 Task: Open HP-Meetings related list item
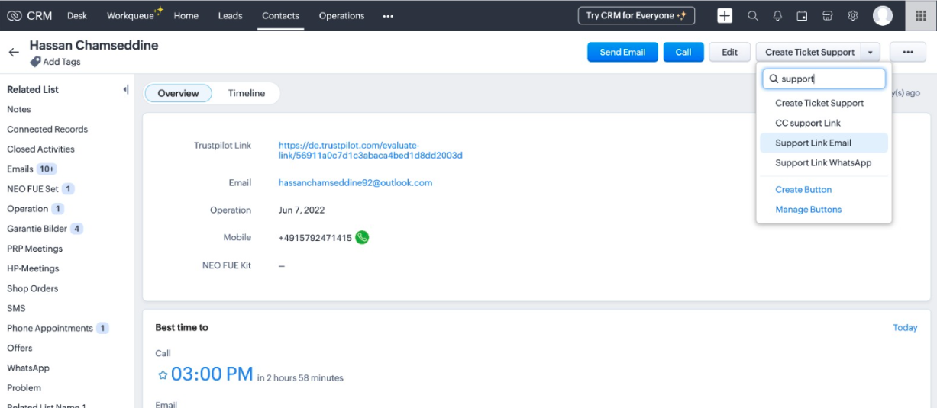coord(33,268)
